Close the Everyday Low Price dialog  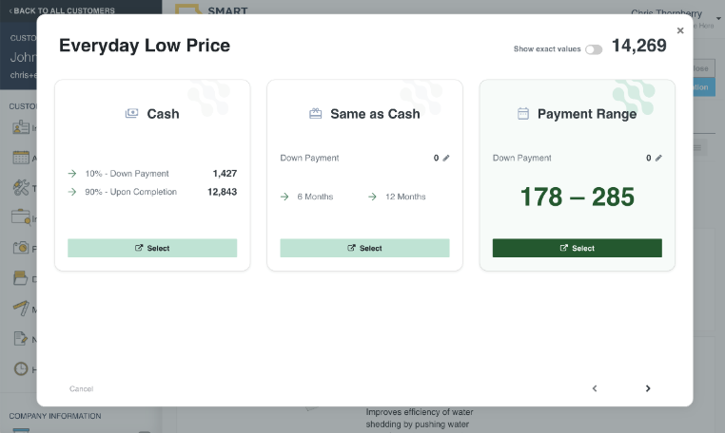[680, 30]
